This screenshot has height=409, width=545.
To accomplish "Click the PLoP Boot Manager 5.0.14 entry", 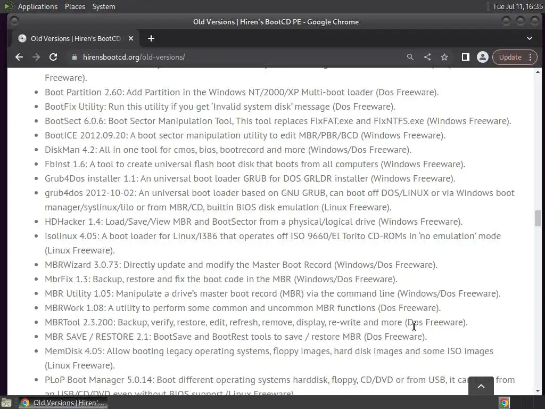I will tap(279, 387).
